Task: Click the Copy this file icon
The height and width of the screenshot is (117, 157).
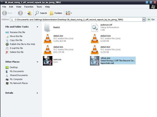Action: point(7,40)
